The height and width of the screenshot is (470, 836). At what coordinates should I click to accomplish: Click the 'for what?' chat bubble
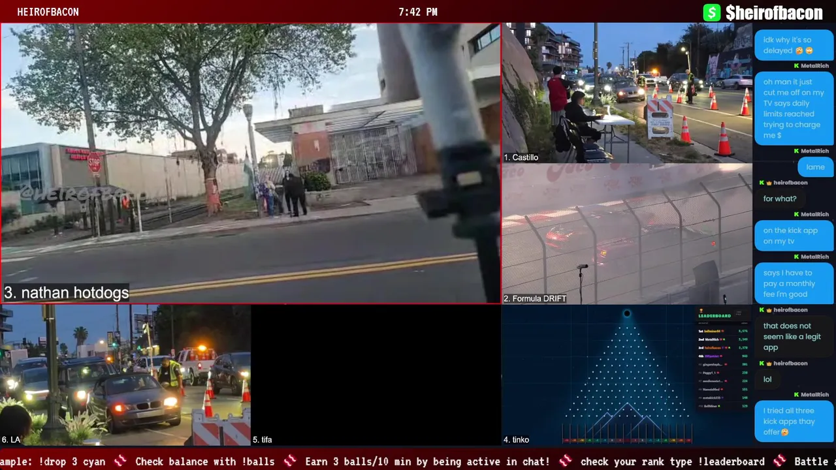tap(780, 198)
